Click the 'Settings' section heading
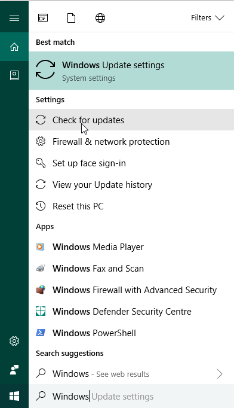Image resolution: width=234 pixels, height=408 pixels. [x=50, y=100]
